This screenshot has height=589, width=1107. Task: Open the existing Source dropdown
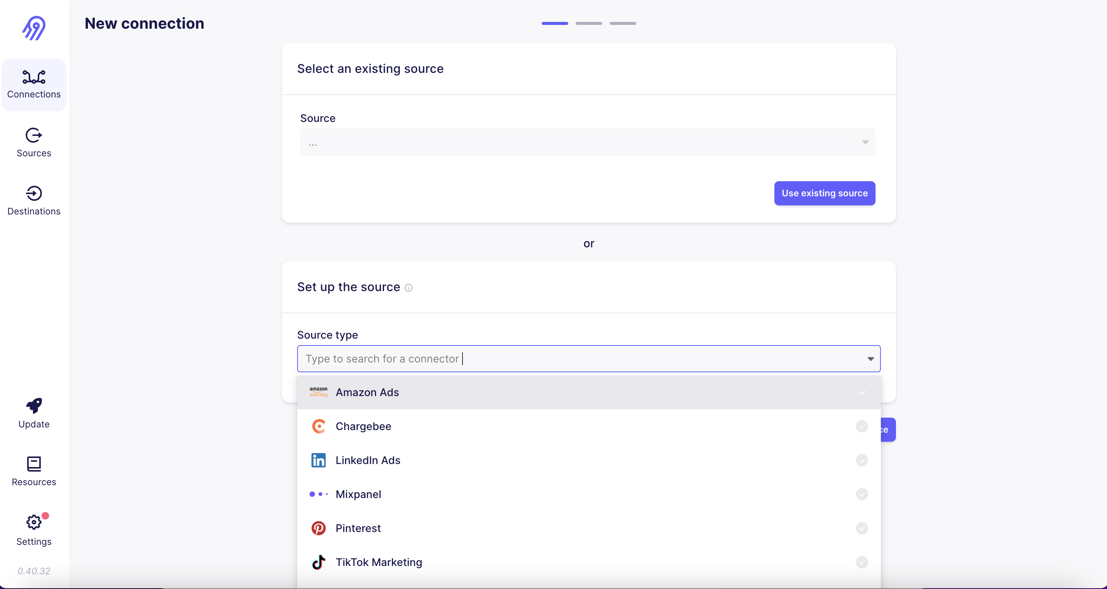point(587,142)
